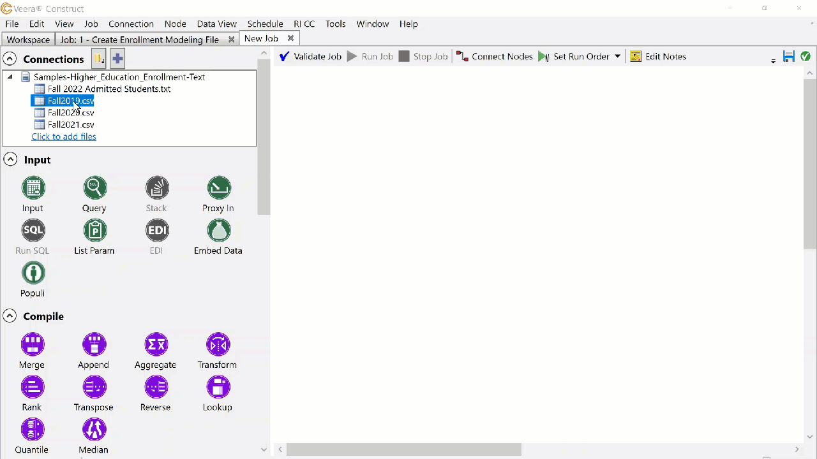Screen dimensions: 817x459
Task: Open the toolbar overflow arrow
Action: (x=773, y=61)
